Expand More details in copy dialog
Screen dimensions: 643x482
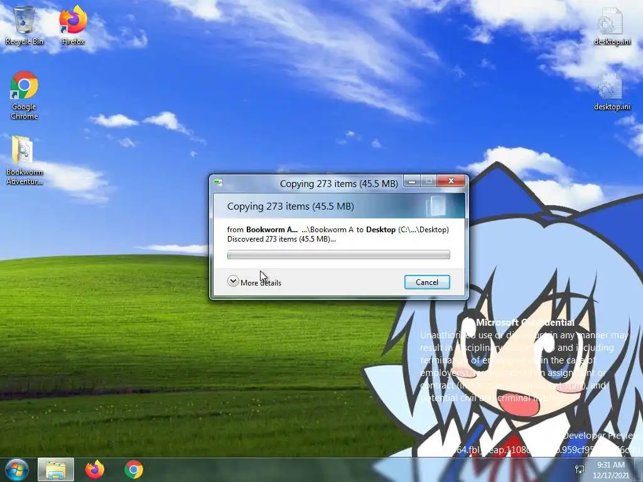pos(254,282)
